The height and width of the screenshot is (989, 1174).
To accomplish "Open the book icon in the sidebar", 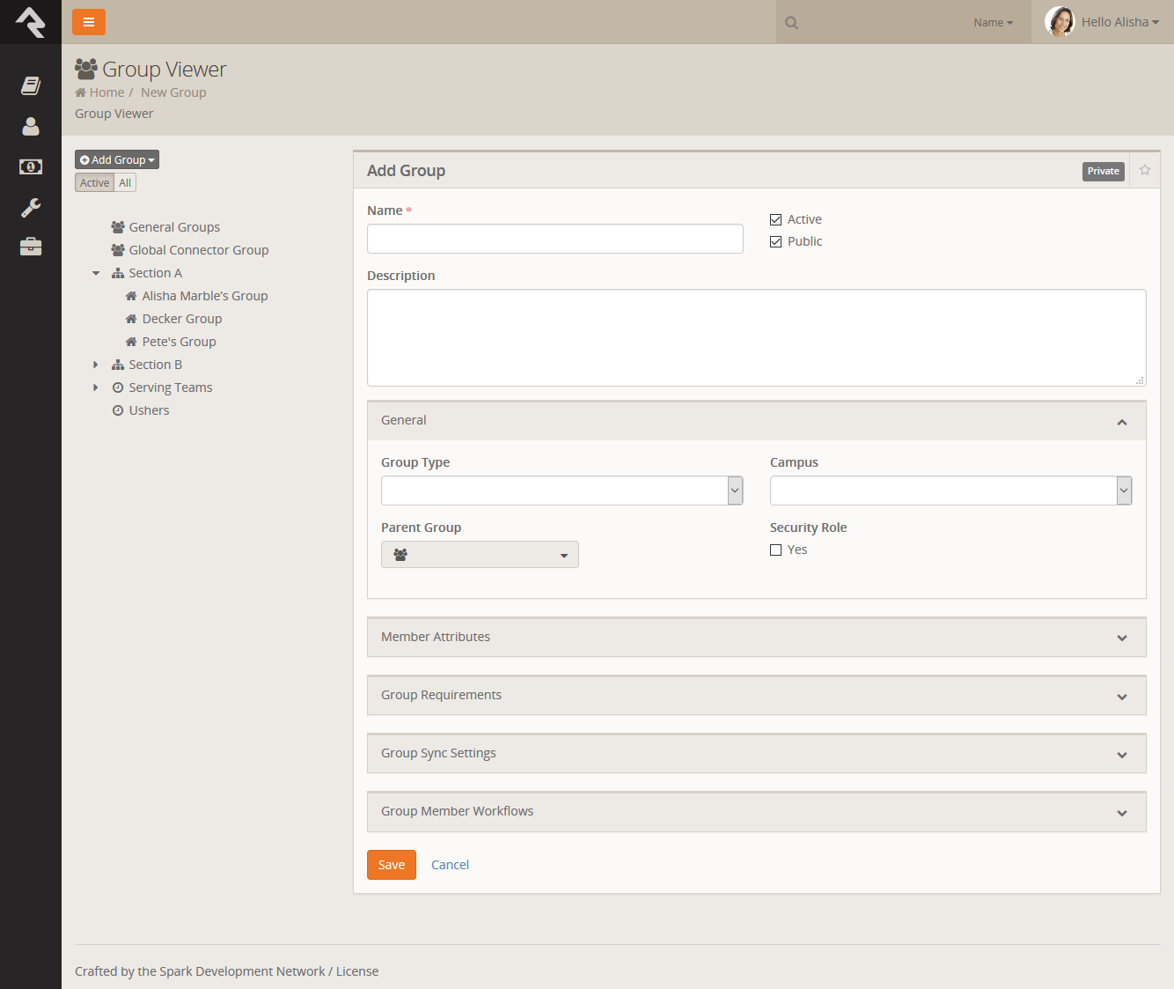I will [x=31, y=85].
